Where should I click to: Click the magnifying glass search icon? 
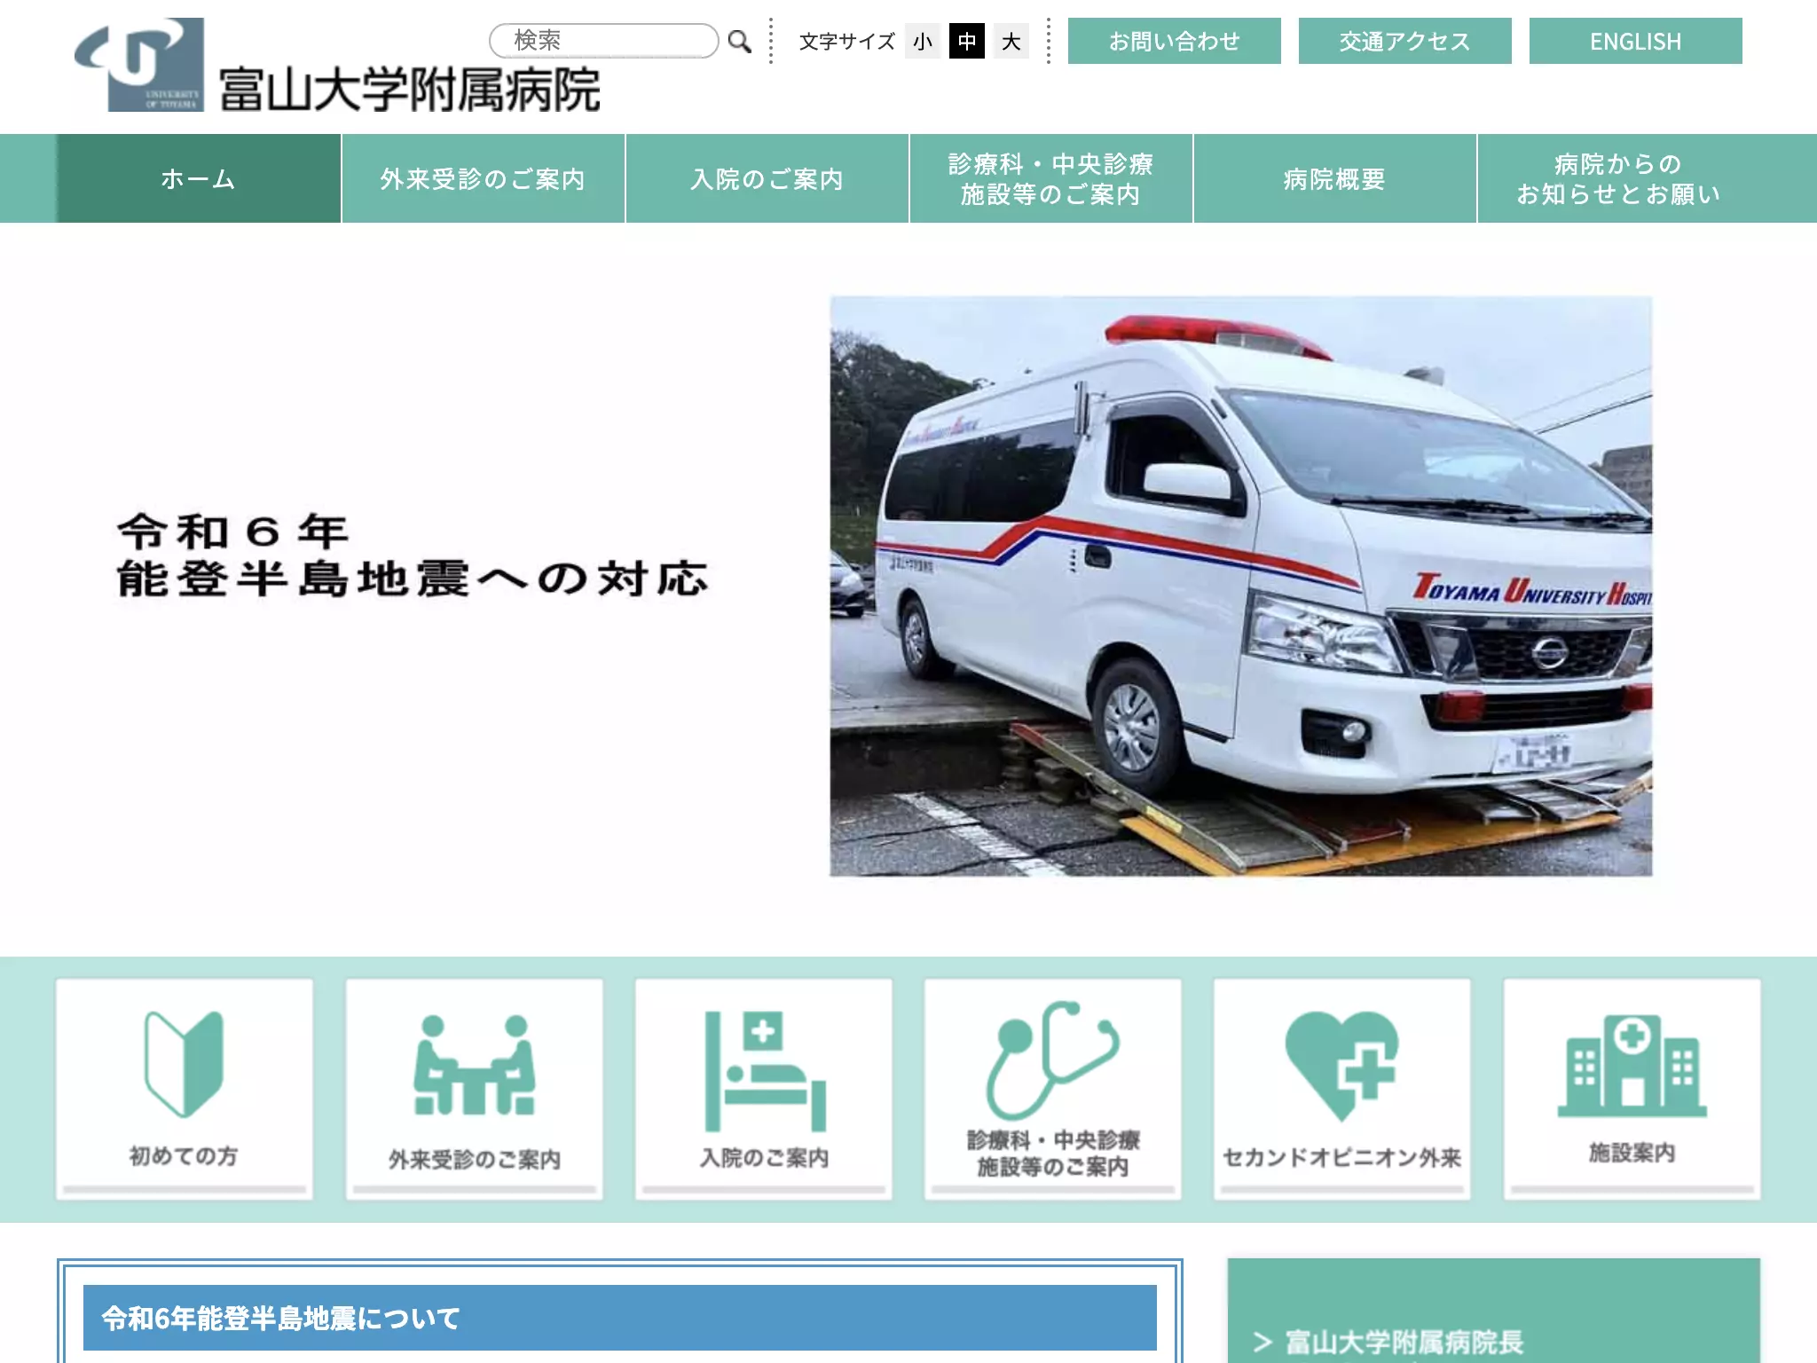tap(739, 41)
